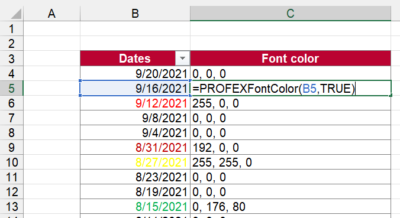Select cell C7 next to 9/8/2021

[x=291, y=118]
